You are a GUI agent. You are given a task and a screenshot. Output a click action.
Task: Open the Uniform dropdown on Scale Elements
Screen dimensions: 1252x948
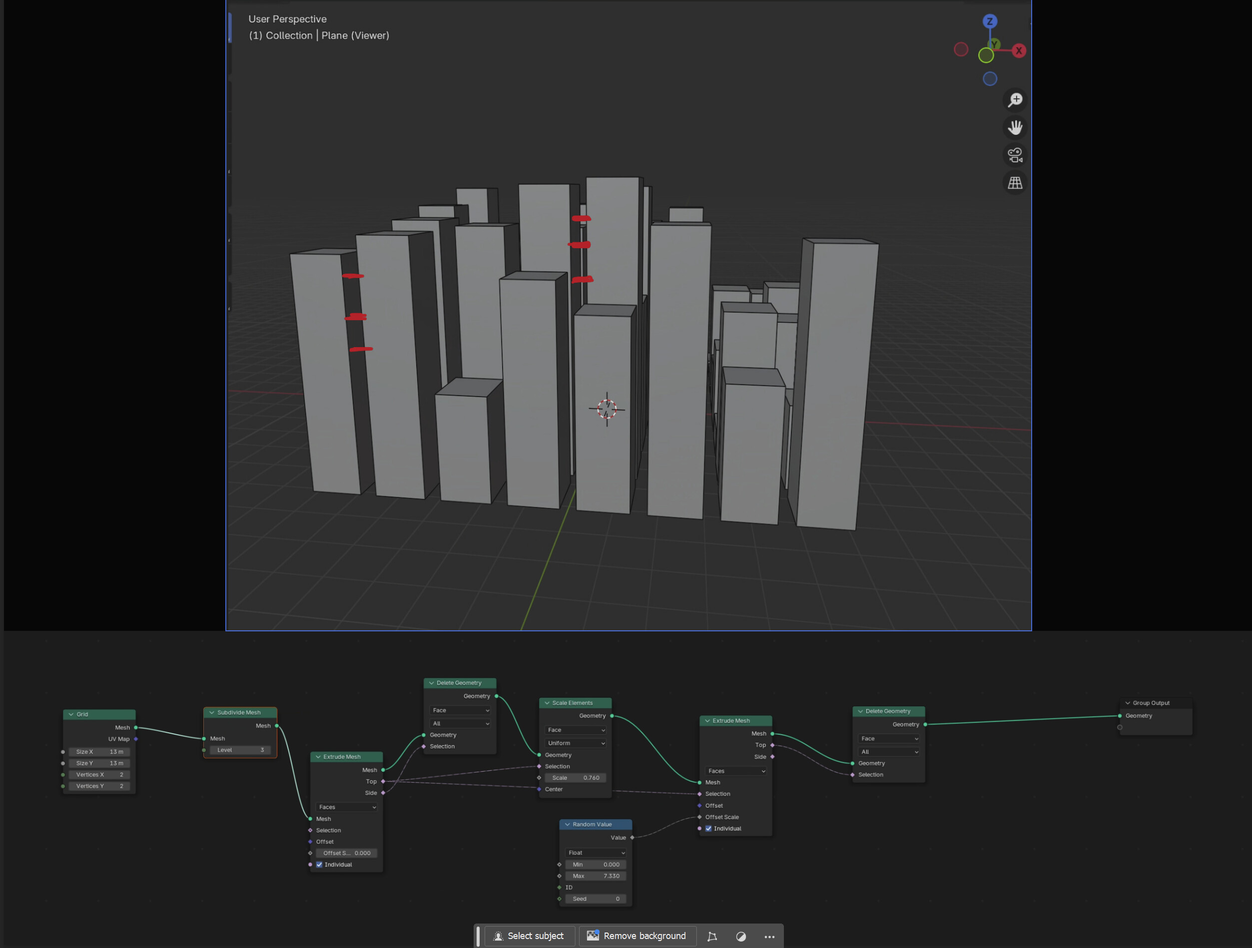(576, 743)
